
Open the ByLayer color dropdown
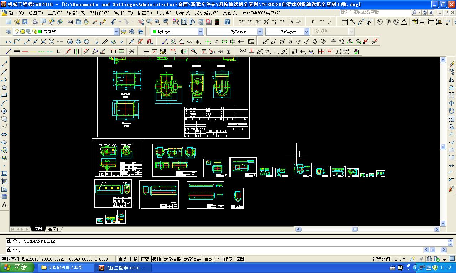[201, 32]
